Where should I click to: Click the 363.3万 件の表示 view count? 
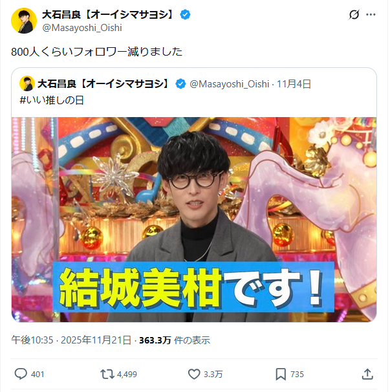coord(175,340)
